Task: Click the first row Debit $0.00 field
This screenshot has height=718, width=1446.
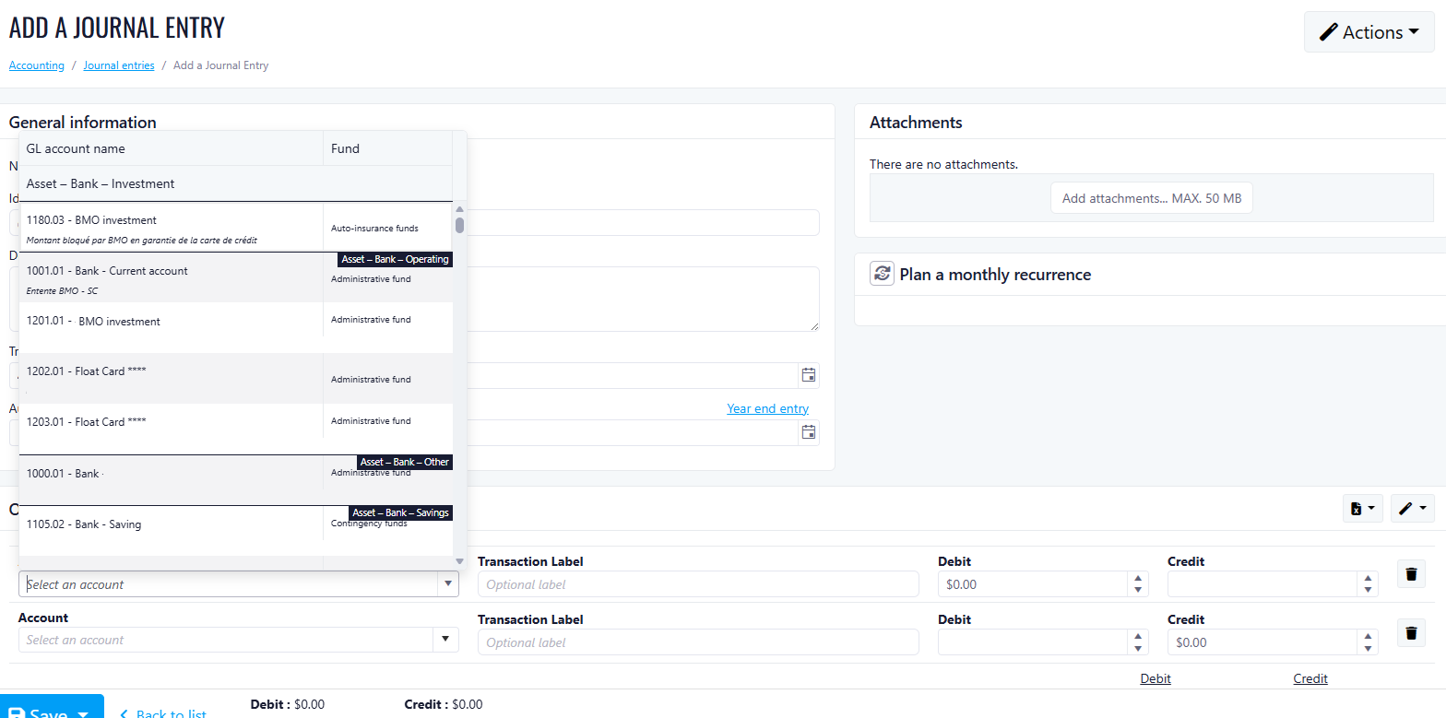Action: [1032, 584]
